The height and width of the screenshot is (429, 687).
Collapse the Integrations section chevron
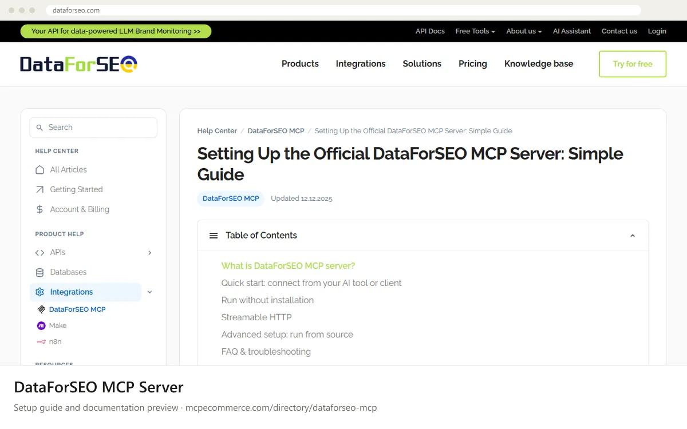tap(150, 292)
